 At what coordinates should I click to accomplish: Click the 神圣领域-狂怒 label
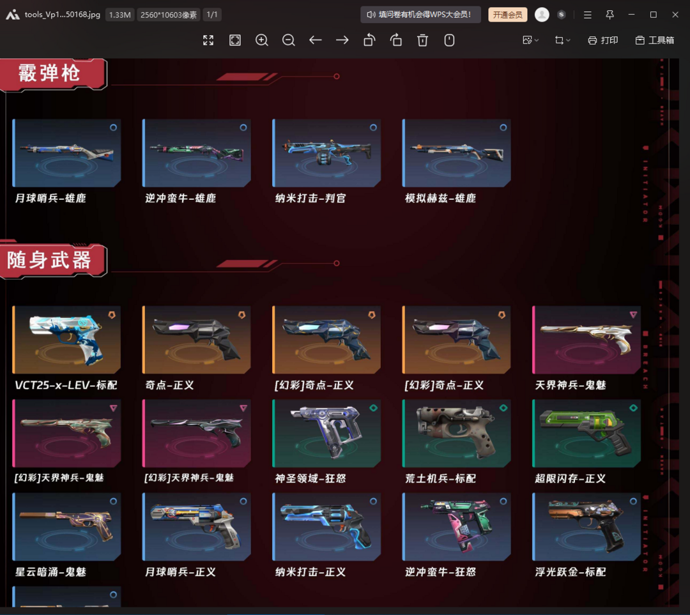(x=310, y=478)
